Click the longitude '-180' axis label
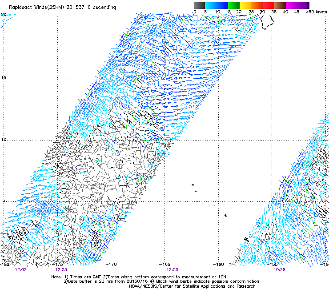 pyautogui.click(x=4, y=264)
